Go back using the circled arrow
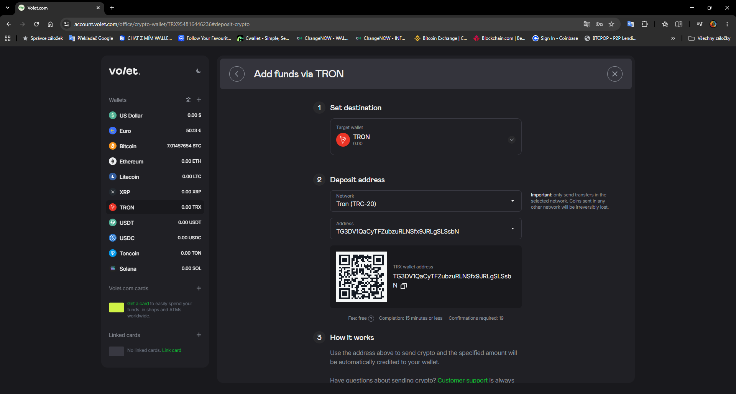This screenshot has height=394, width=736. 237,74
